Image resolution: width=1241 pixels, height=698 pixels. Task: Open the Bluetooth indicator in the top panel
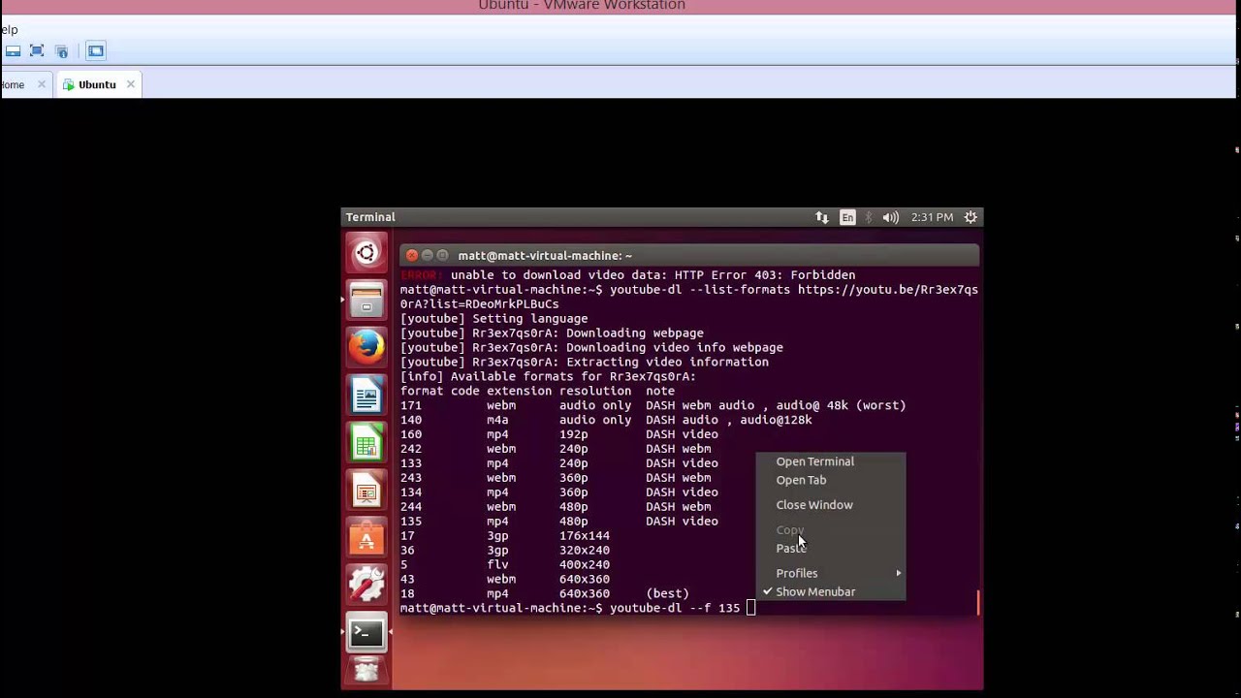869,217
